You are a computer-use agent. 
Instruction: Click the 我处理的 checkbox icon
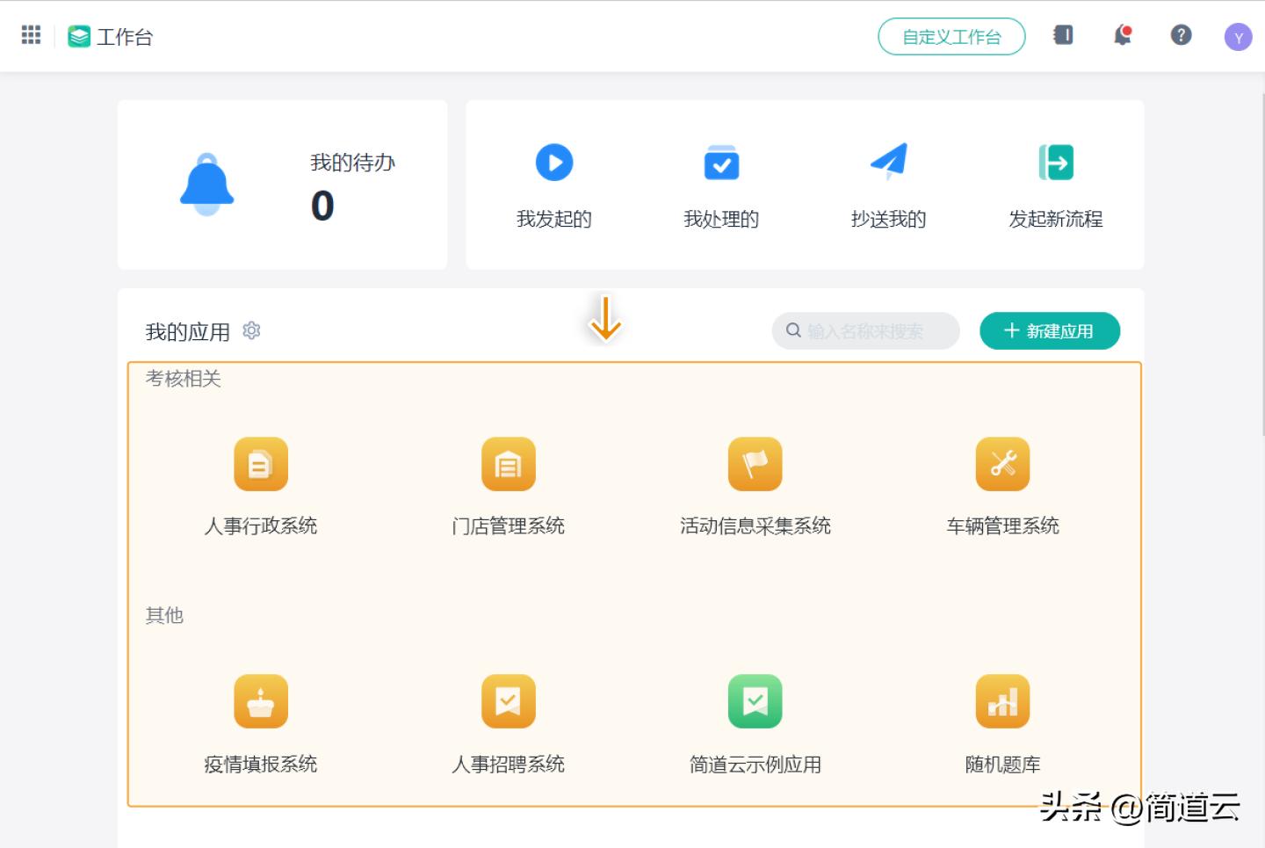(720, 162)
